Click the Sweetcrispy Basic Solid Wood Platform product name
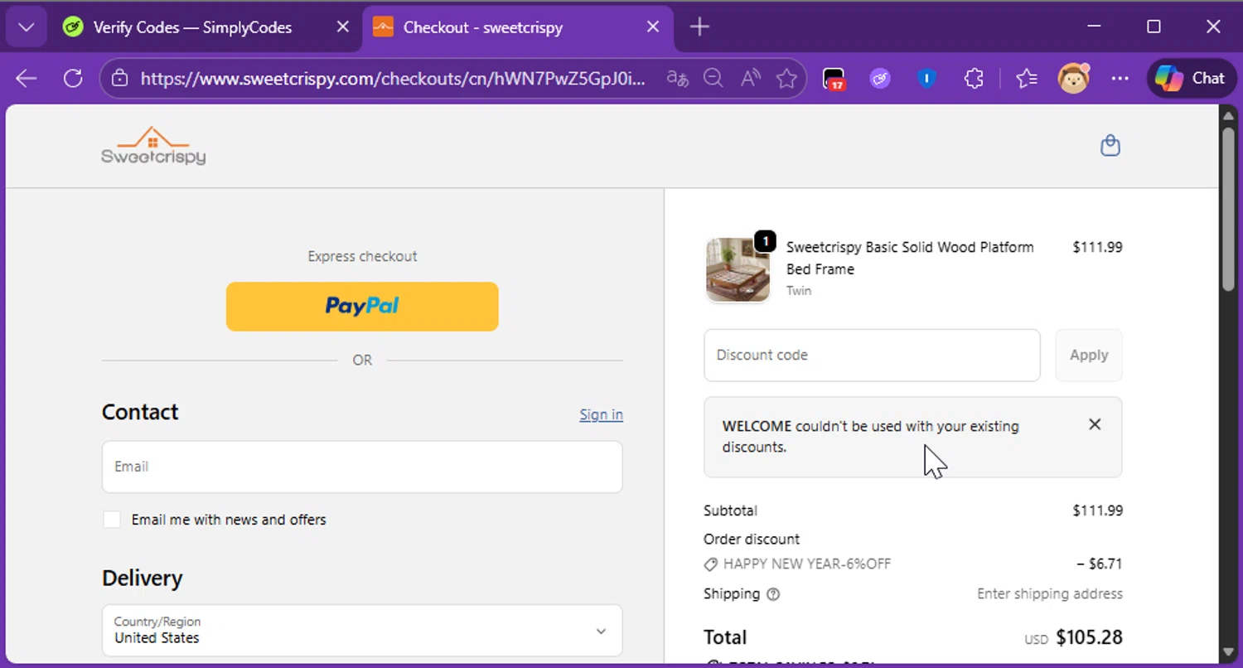 pyautogui.click(x=910, y=258)
